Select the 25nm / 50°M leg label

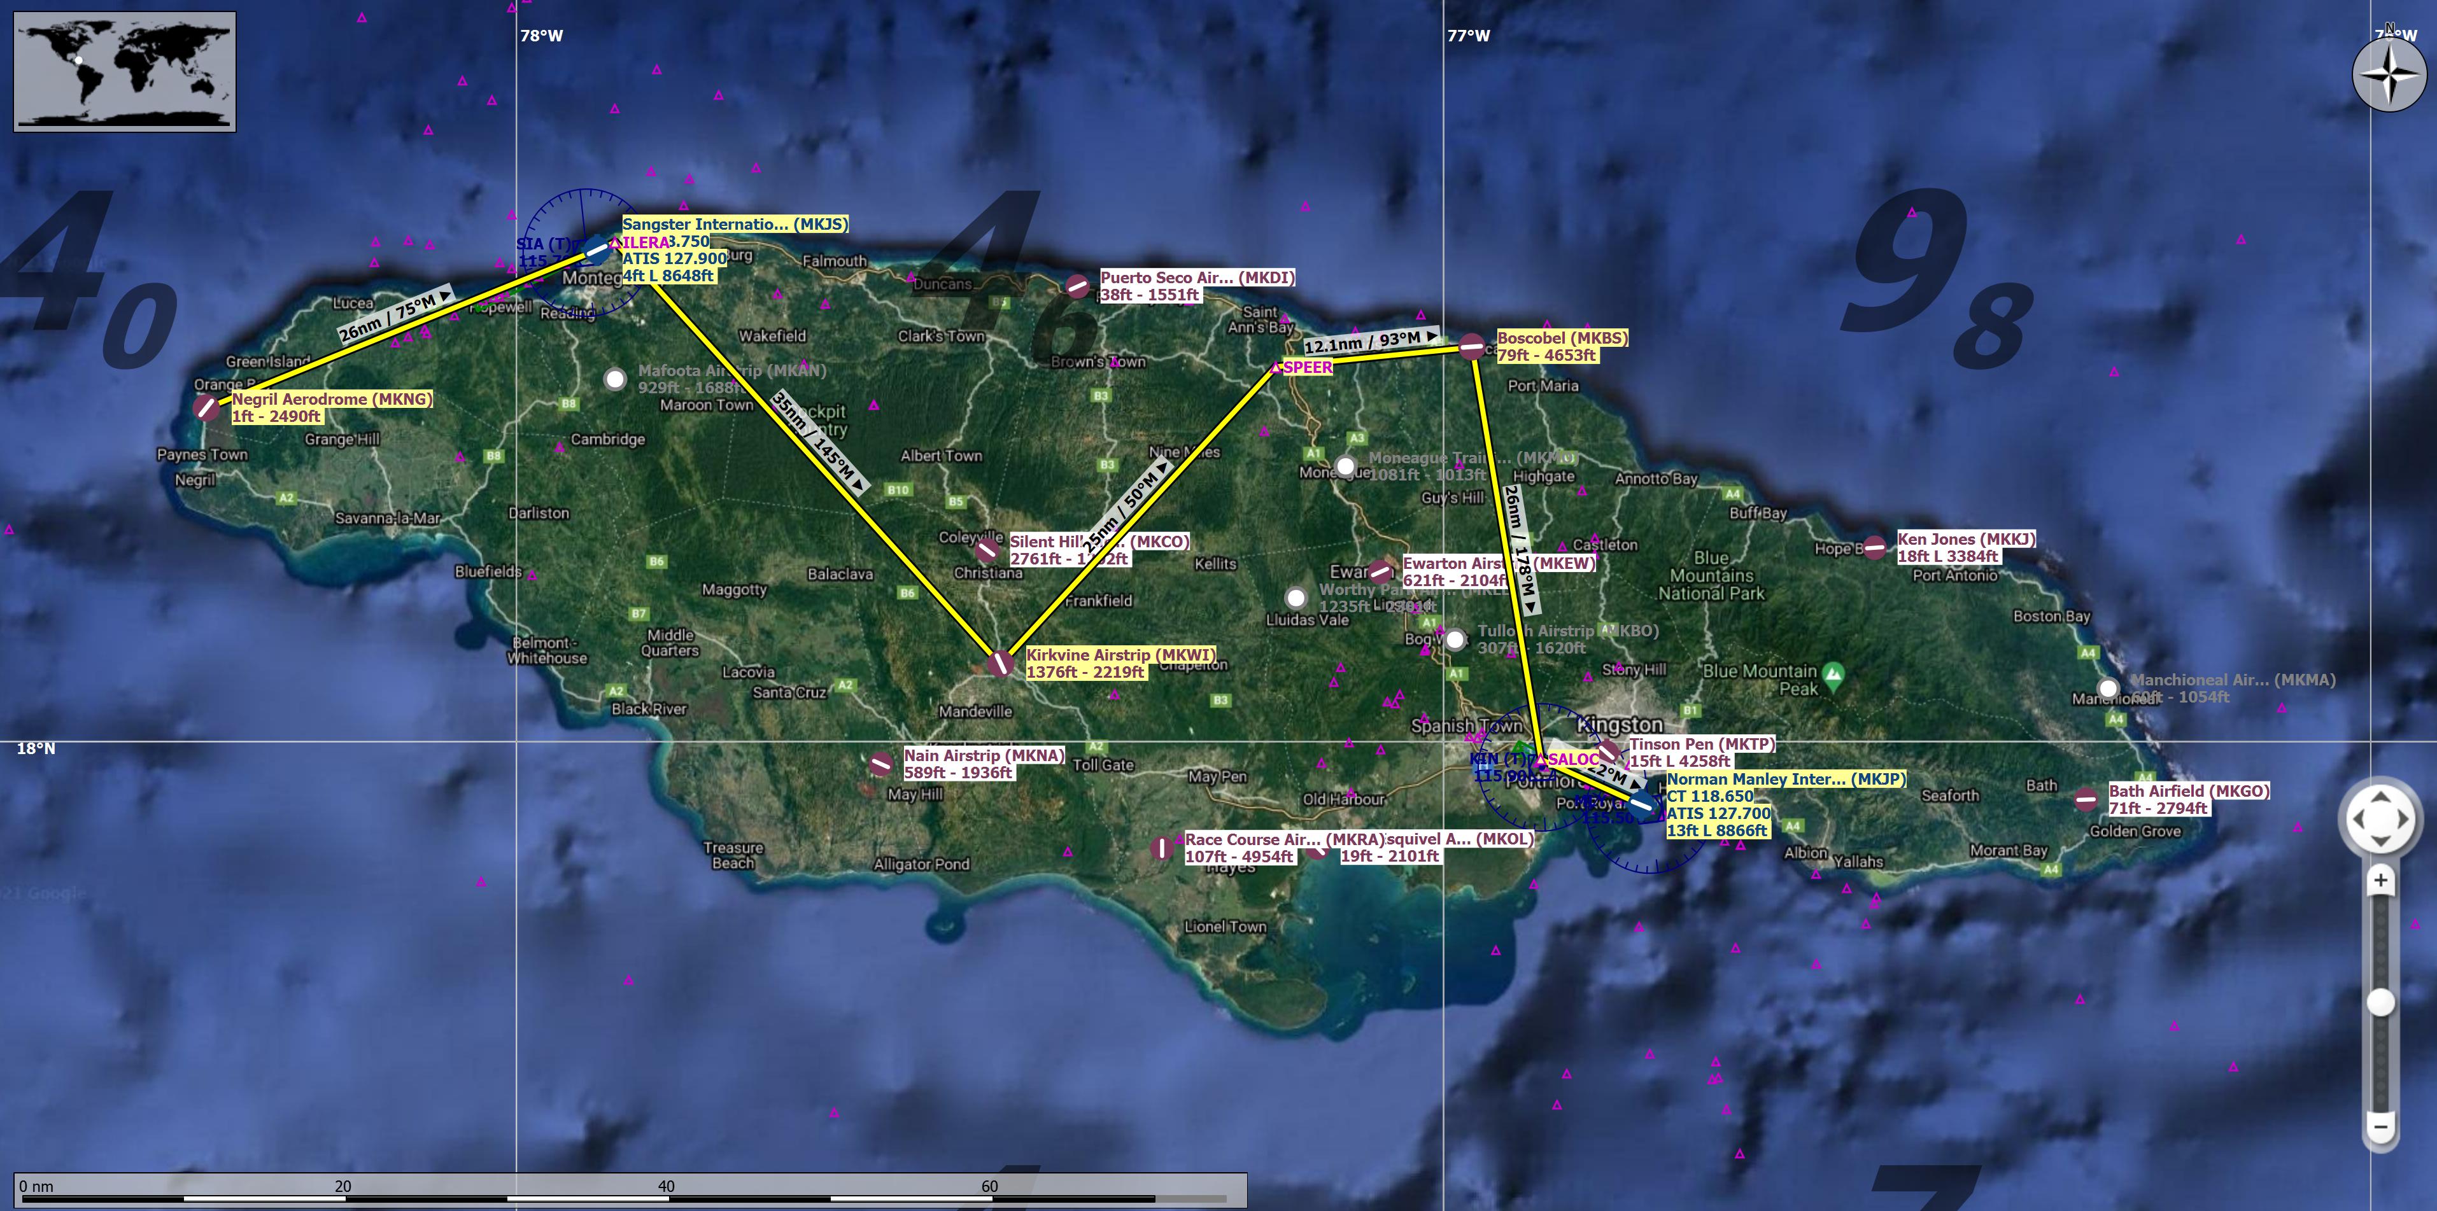click(1126, 506)
